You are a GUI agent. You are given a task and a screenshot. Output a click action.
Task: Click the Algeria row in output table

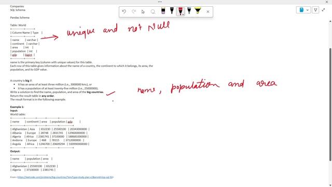pos(33,170)
